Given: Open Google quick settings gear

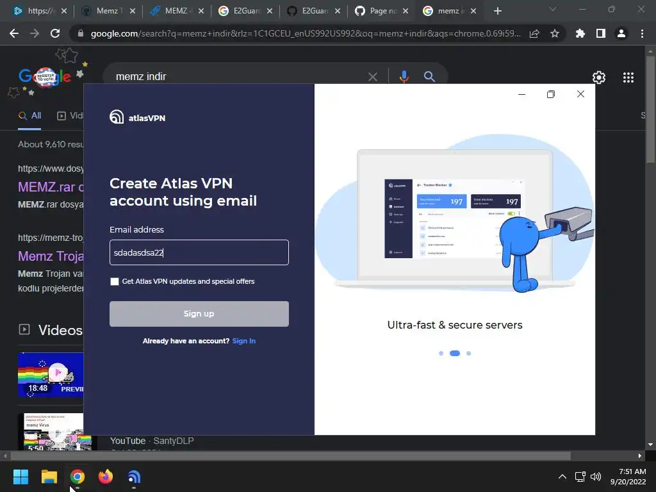Looking at the screenshot, I should [x=599, y=78].
